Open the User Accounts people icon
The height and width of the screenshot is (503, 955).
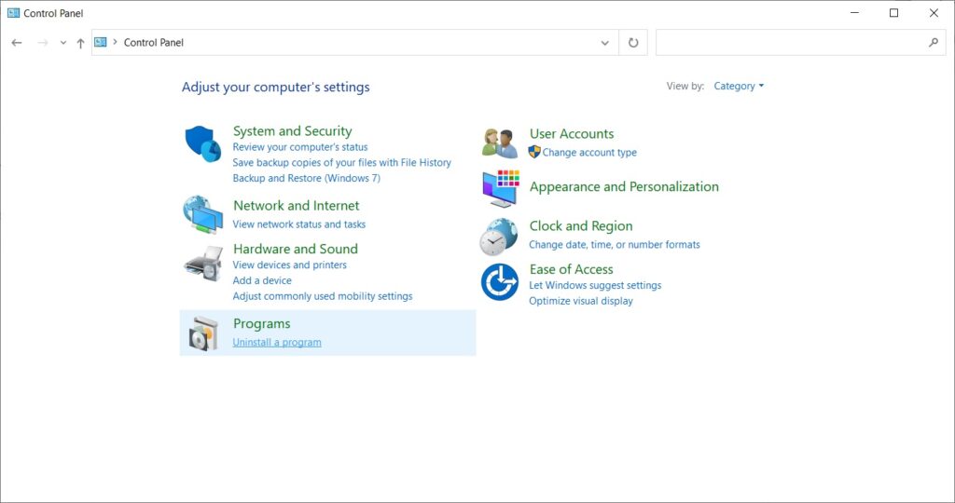pos(500,143)
